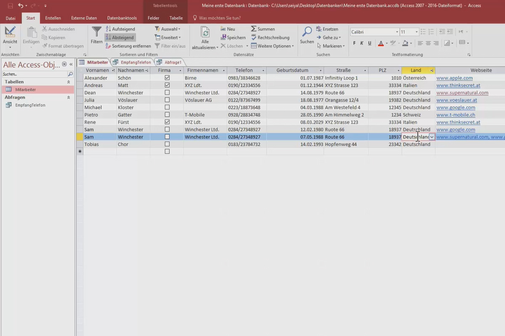Image resolution: width=505 pixels, height=336 pixels.
Task: Sort ascending with Aufsteigend
Action: pyautogui.click(x=120, y=29)
